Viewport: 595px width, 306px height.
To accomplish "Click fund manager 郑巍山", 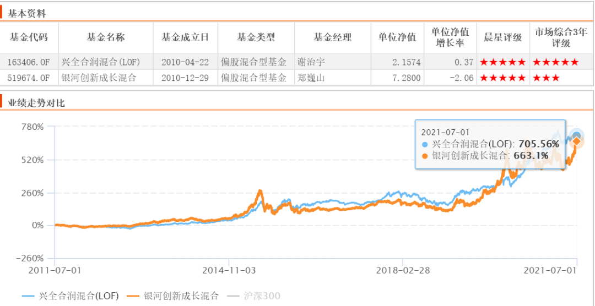I will pyautogui.click(x=311, y=78).
